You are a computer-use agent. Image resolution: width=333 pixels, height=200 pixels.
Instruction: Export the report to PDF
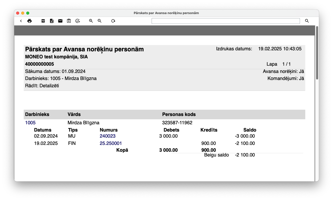tap(43, 21)
